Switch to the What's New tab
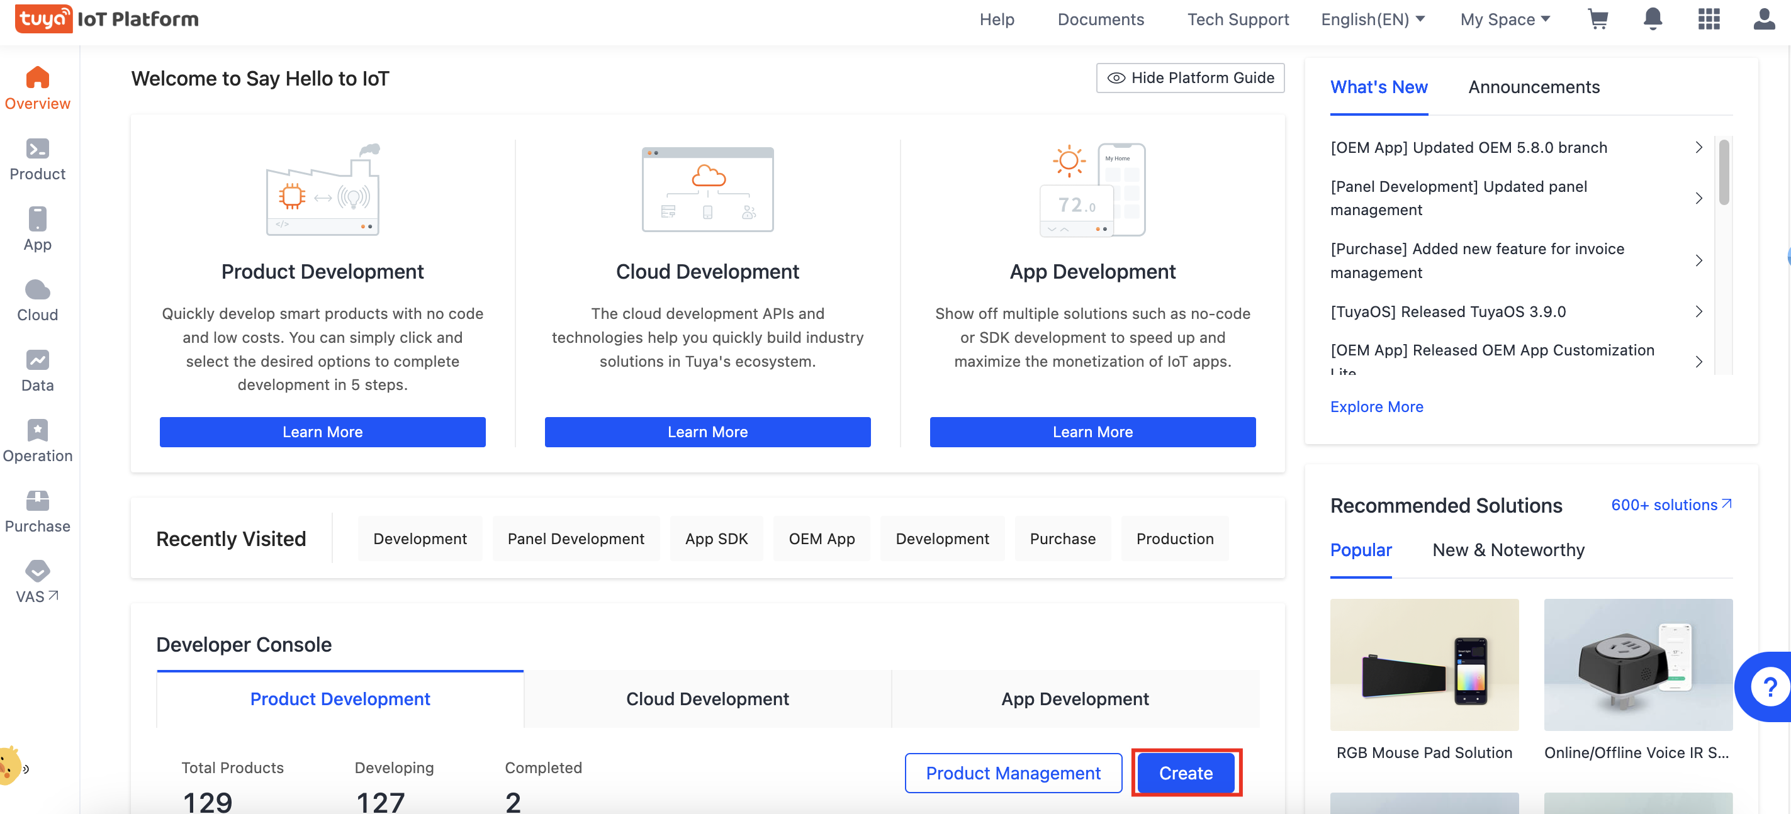This screenshot has width=1791, height=814. 1379,87
